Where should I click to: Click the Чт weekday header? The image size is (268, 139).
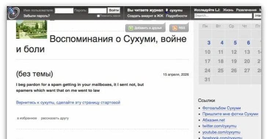click(x=245, y=26)
